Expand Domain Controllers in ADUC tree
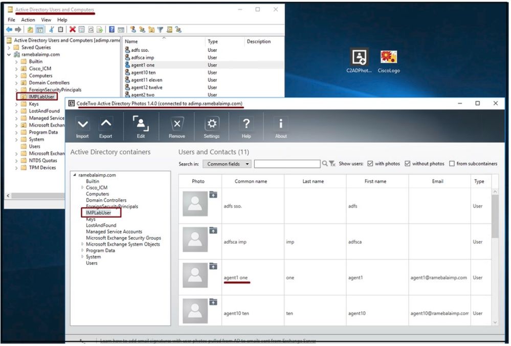 click(16, 83)
